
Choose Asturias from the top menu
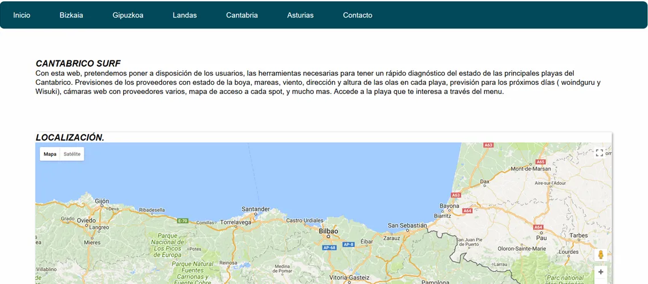click(x=300, y=15)
